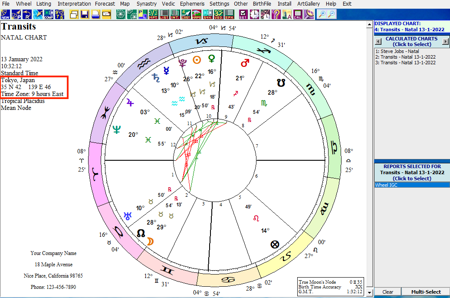Open the Other menu

241,4
